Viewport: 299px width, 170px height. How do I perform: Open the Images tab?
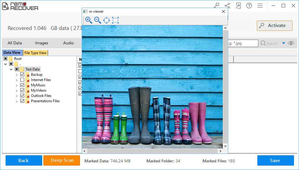[x=41, y=43]
